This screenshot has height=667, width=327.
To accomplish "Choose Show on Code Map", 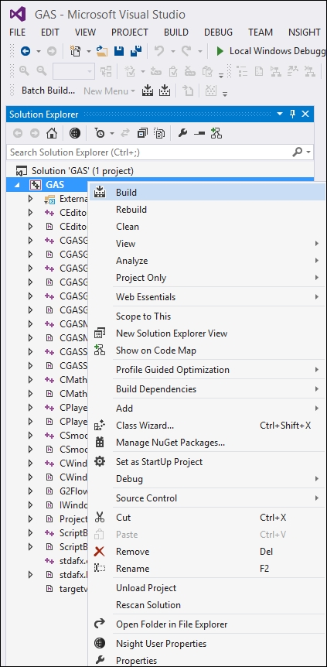I will coord(206,351).
